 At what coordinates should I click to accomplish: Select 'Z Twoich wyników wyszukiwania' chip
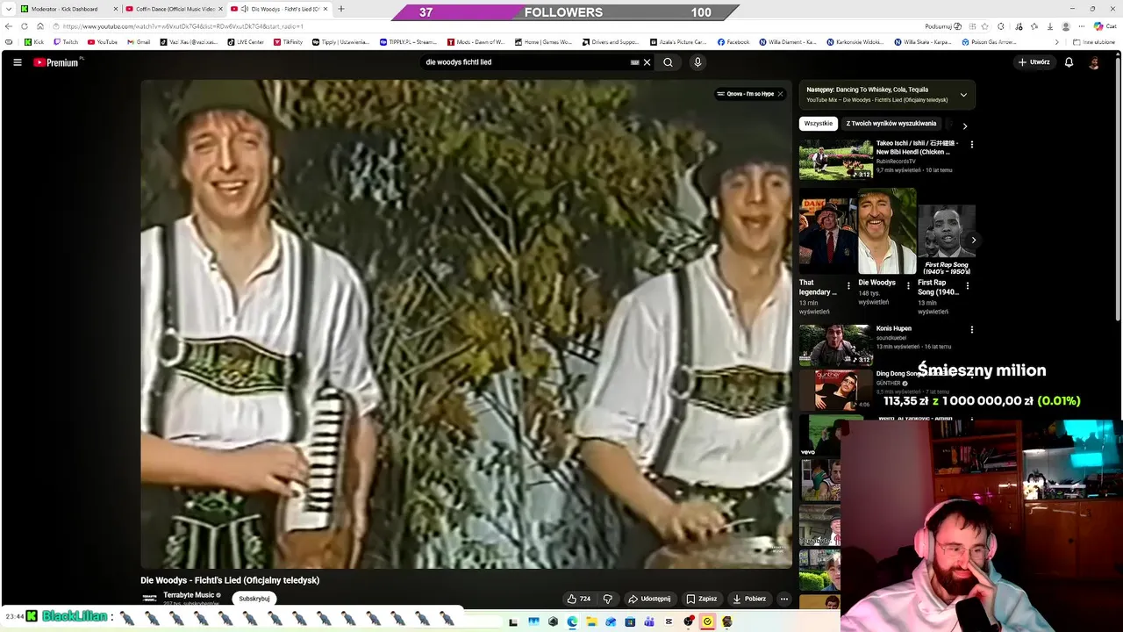click(891, 124)
